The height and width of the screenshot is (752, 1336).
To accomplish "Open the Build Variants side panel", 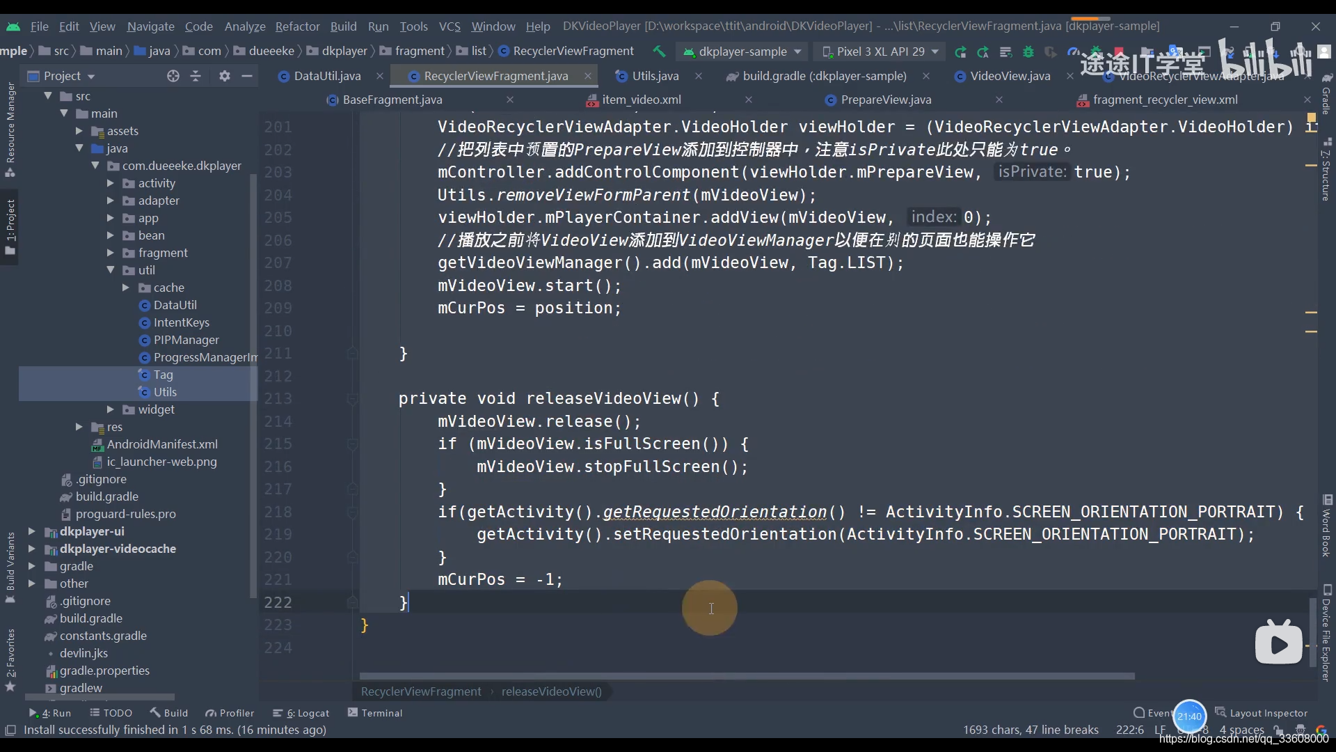I will point(10,567).
